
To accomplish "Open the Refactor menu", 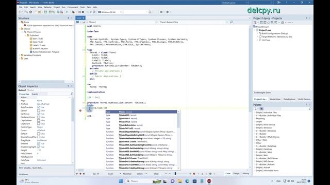I will click(x=48, y=7).
